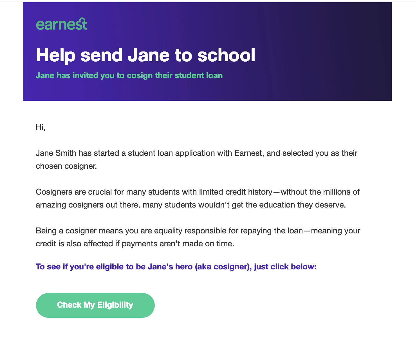
Task: Click the phrase amazing cosigners out there
Action: pyautogui.click(x=88, y=205)
